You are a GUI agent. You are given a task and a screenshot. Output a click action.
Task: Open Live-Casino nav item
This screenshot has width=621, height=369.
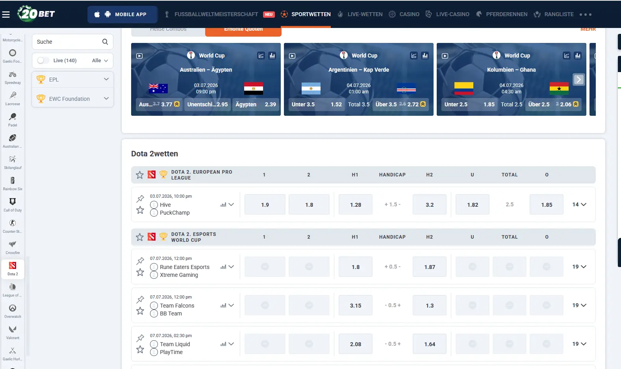(x=447, y=14)
